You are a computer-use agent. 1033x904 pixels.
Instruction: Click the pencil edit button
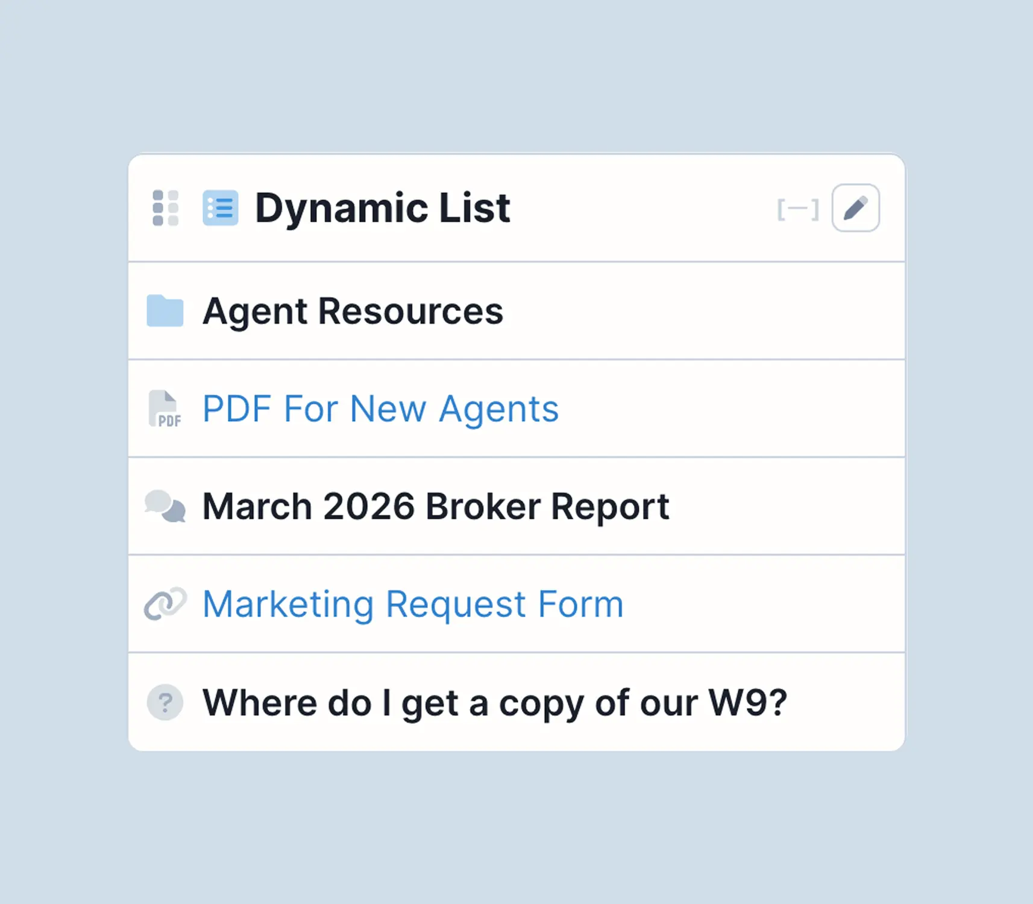tap(855, 208)
